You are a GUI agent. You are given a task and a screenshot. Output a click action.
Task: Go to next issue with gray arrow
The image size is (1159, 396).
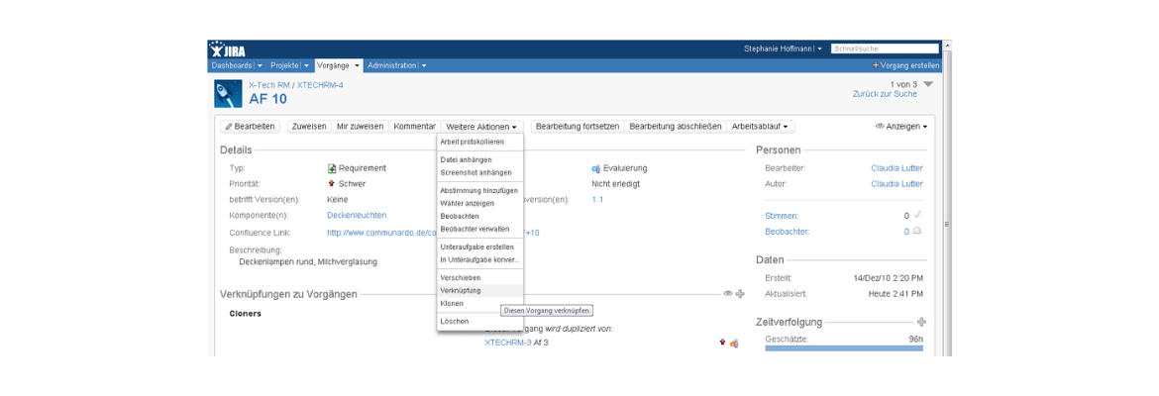pos(928,84)
